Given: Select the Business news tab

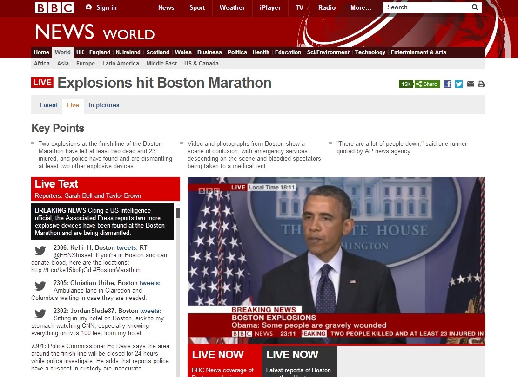Looking at the screenshot, I should (x=209, y=52).
